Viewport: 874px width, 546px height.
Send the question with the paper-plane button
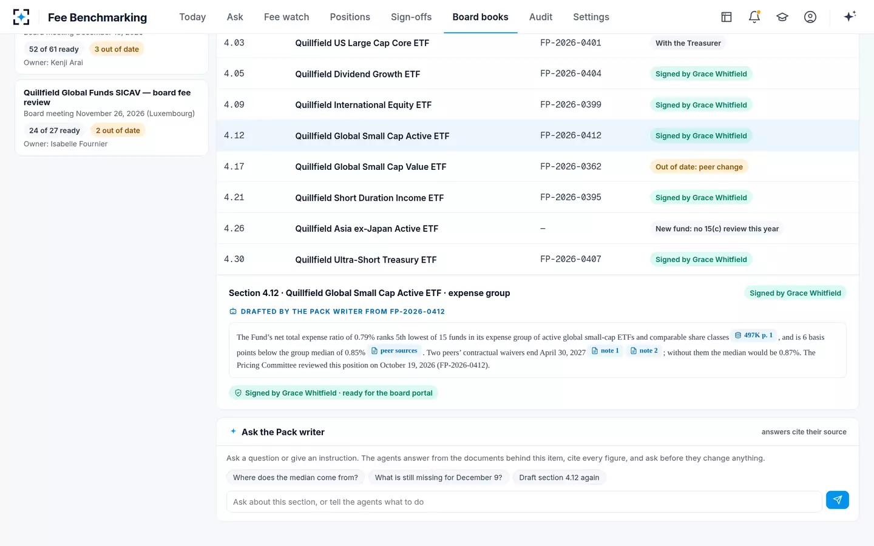pos(838,500)
